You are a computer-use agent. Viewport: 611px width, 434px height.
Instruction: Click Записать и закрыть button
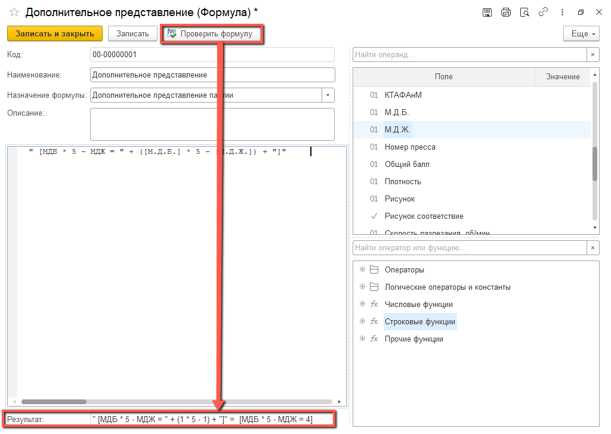pos(55,34)
